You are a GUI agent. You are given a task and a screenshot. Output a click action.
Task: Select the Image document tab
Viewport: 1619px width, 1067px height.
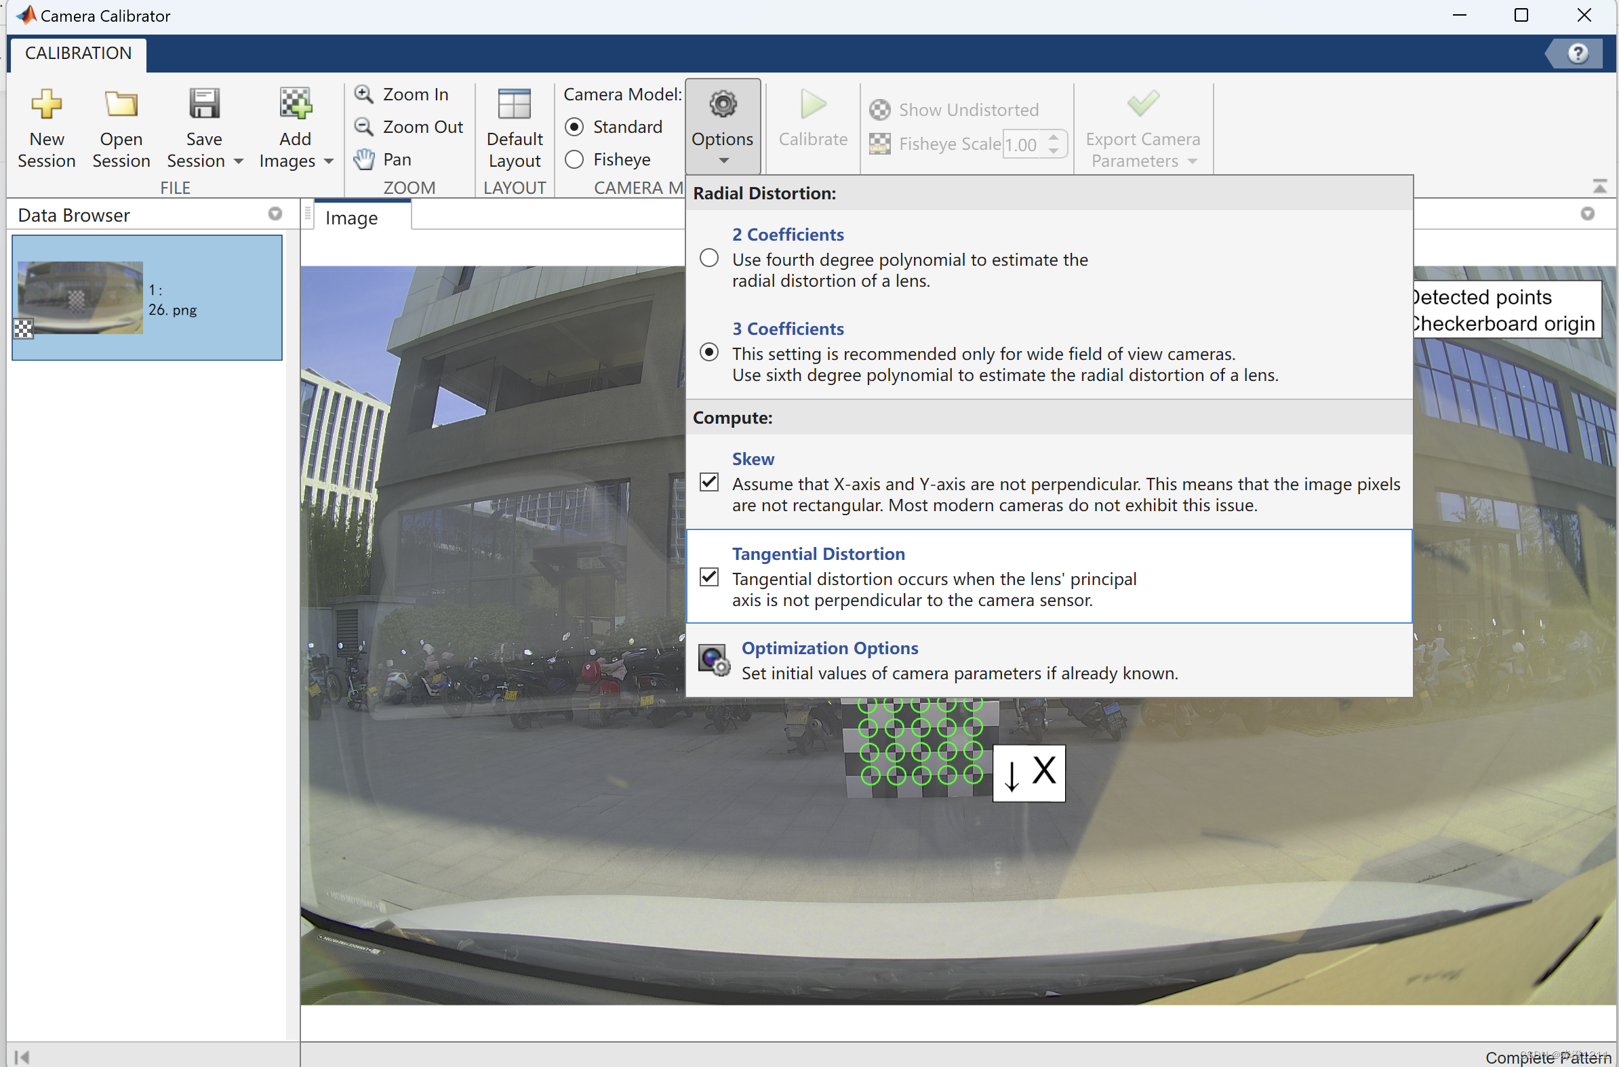tap(351, 218)
